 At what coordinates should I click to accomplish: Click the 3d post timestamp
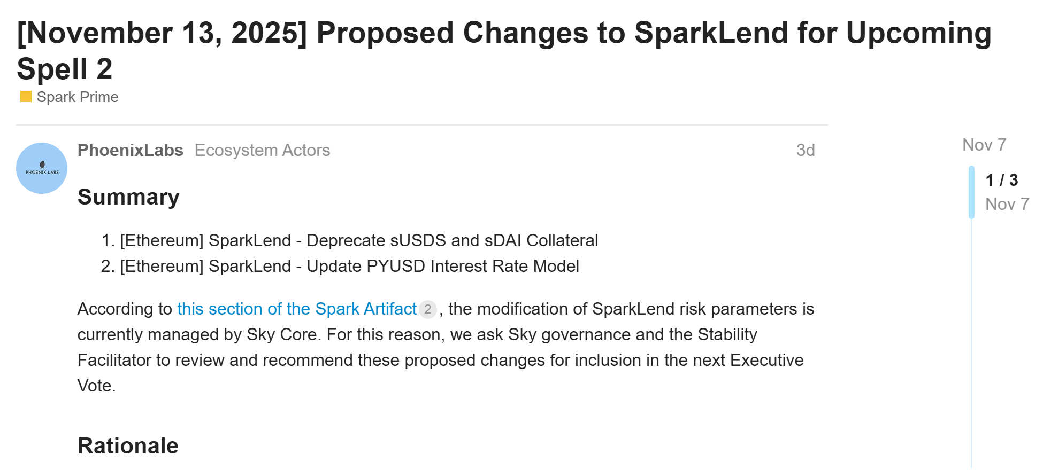click(805, 151)
